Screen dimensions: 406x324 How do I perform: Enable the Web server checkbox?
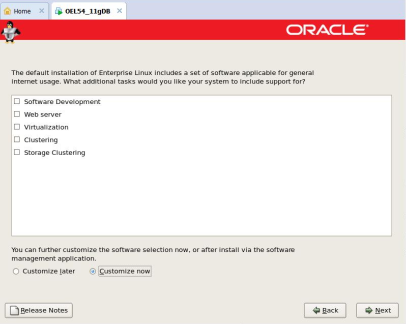(17, 114)
